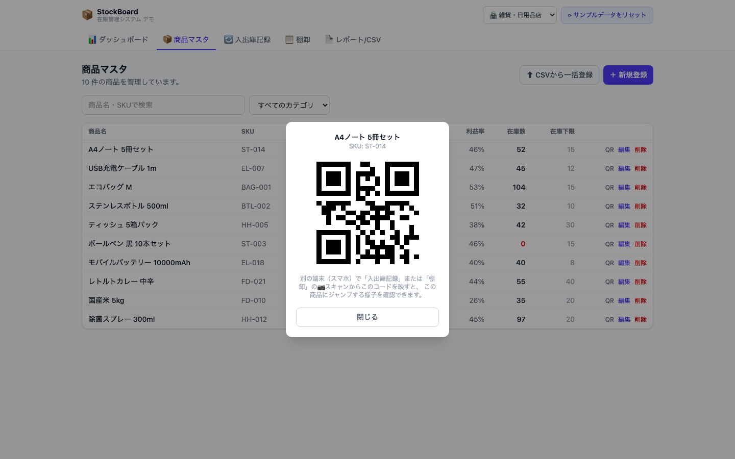The image size is (735, 459).
Task: Click the product name モバイルバッテリー 10000mAh
Action: coord(139,263)
